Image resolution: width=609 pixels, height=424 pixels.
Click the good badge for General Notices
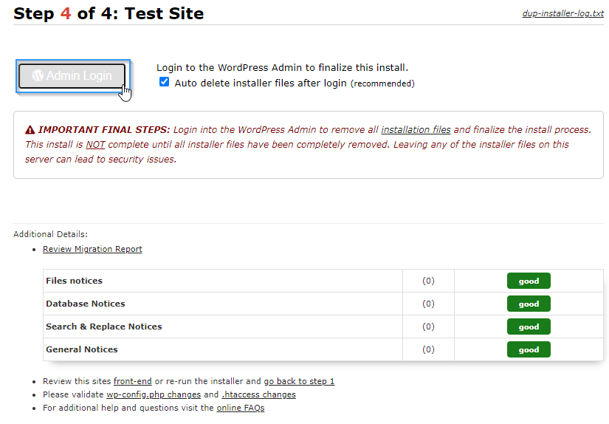click(529, 350)
